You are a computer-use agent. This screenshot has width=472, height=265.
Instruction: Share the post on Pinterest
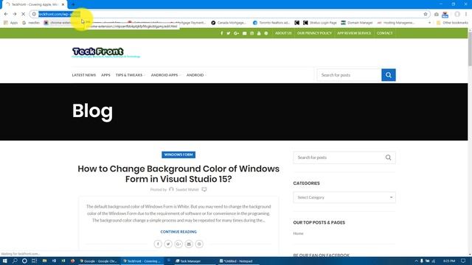(199, 244)
